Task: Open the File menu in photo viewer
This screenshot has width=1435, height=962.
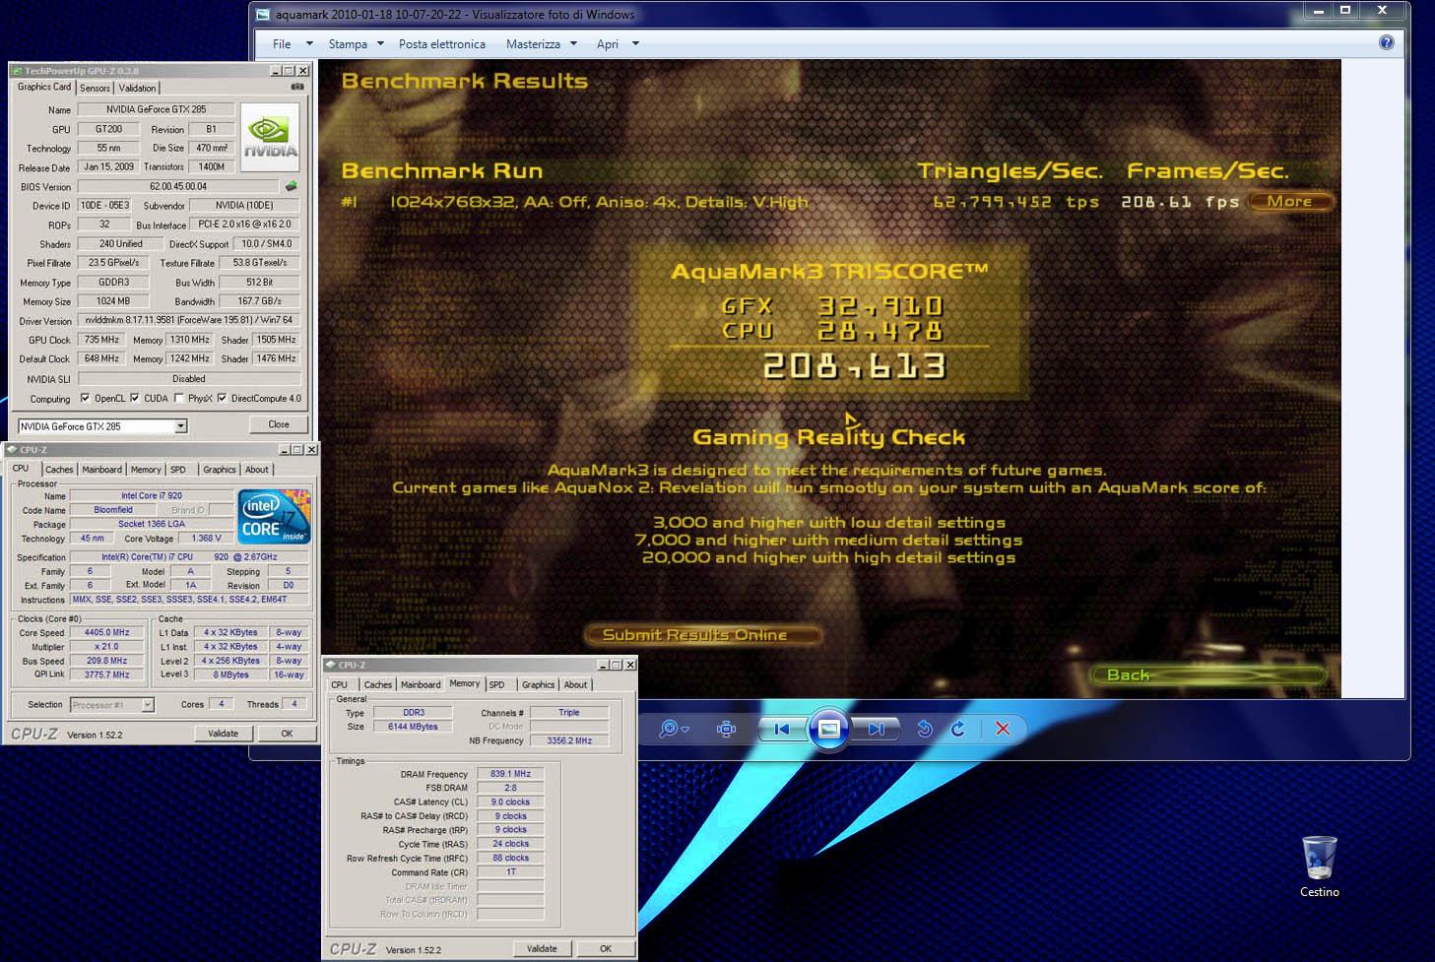Action: (292, 44)
